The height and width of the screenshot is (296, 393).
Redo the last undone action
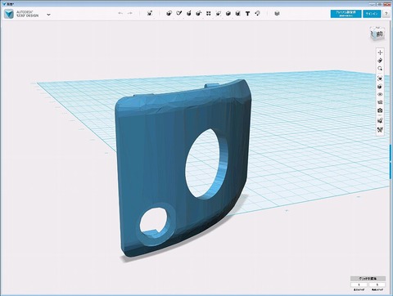pos(130,13)
